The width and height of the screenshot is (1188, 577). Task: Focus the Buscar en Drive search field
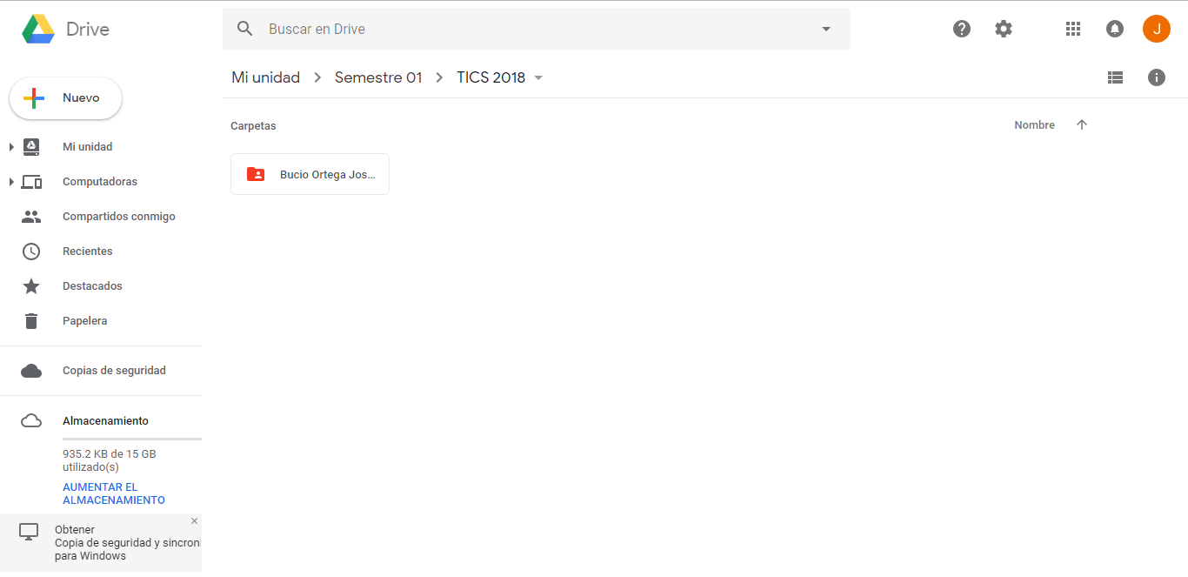(x=537, y=29)
